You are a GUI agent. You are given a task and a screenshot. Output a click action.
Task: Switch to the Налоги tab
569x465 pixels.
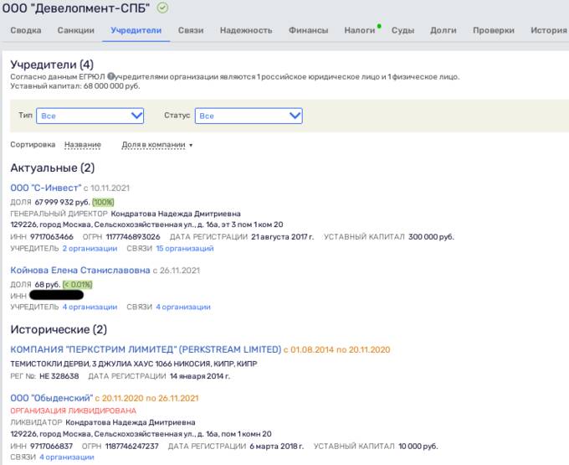pos(360,30)
